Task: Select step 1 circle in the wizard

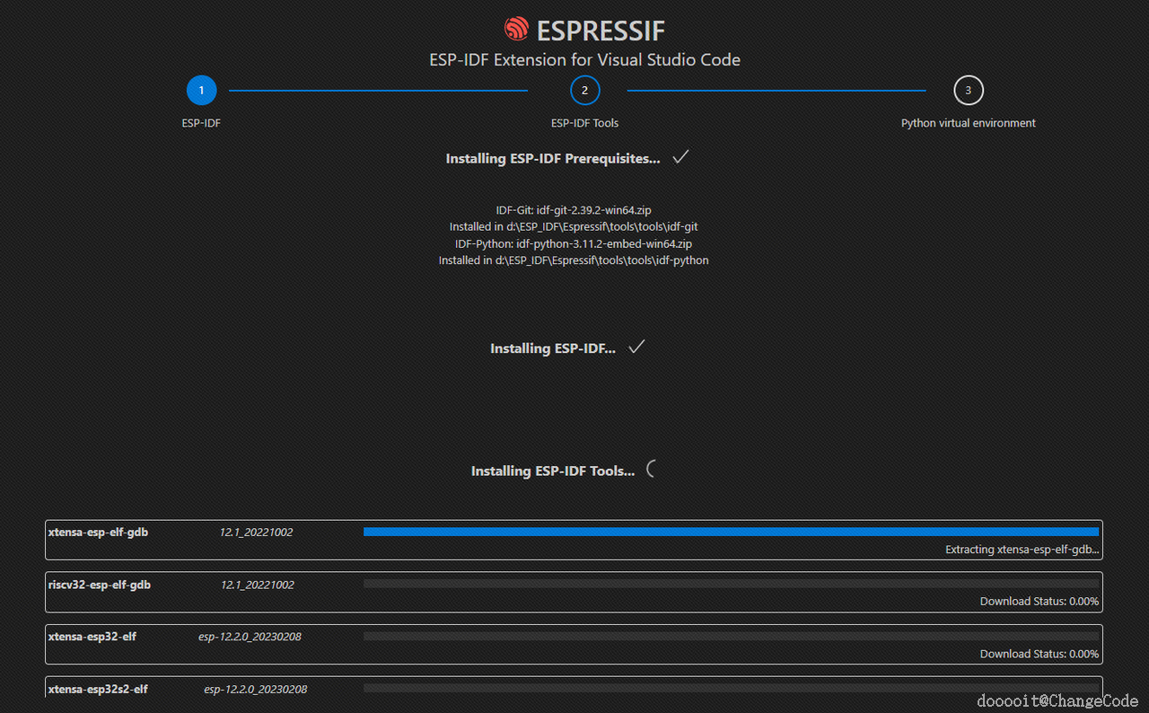Action: (201, 91)
